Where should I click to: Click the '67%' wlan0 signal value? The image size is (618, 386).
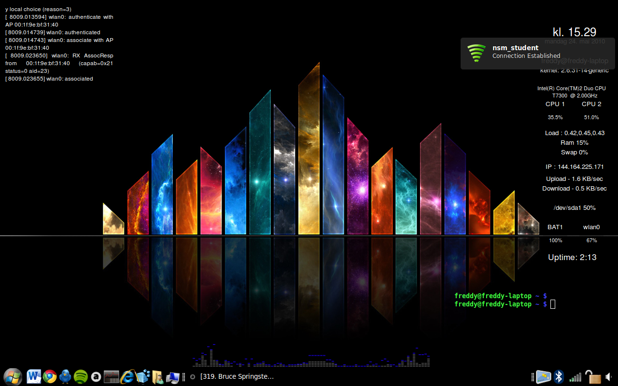tap(591, 240)
